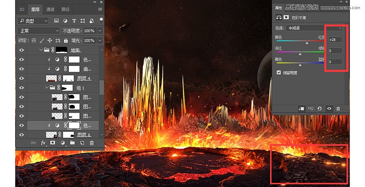This screenshot has width=365, height=187.
Task: Select Color Balance adjustment icon in Properties
Action: [279, 17]
